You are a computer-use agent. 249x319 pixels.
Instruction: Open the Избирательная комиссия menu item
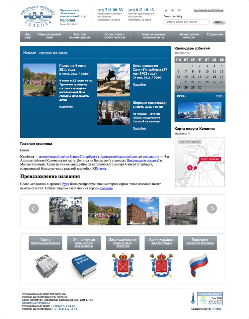coord(189,36)
